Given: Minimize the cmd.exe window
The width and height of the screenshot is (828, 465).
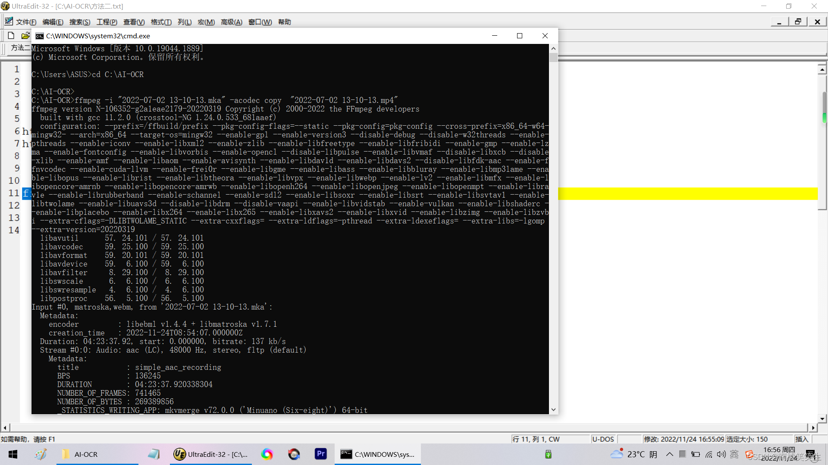Looking at the screenshot, I should pyautogui.click(x=495, y=36).
